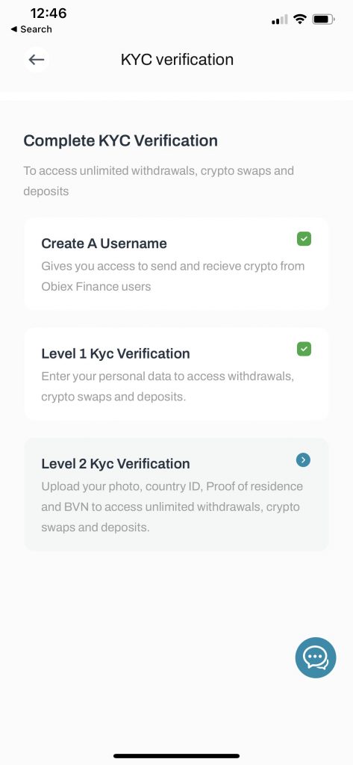Image resolution: width=353 pixels, height=765 pixels.
Task: Tap the back arrow button
Action: [36, 60]
